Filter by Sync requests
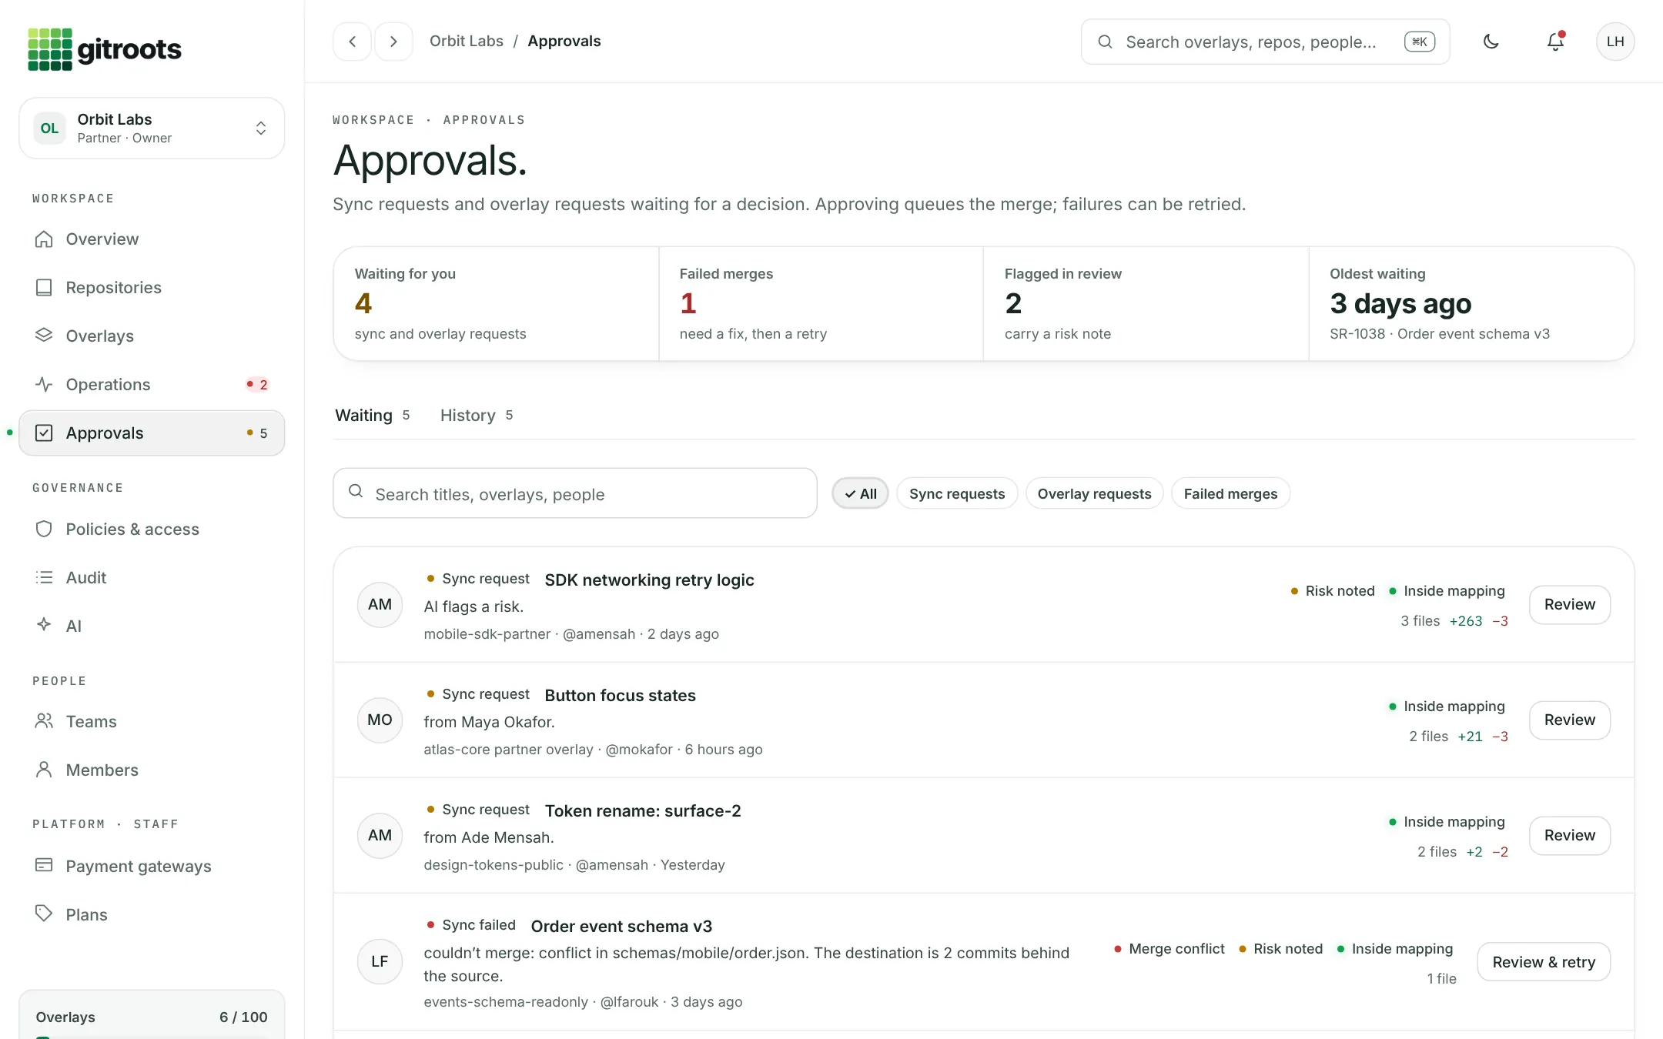1663x1039 pixels. click(x=957, y=494)
